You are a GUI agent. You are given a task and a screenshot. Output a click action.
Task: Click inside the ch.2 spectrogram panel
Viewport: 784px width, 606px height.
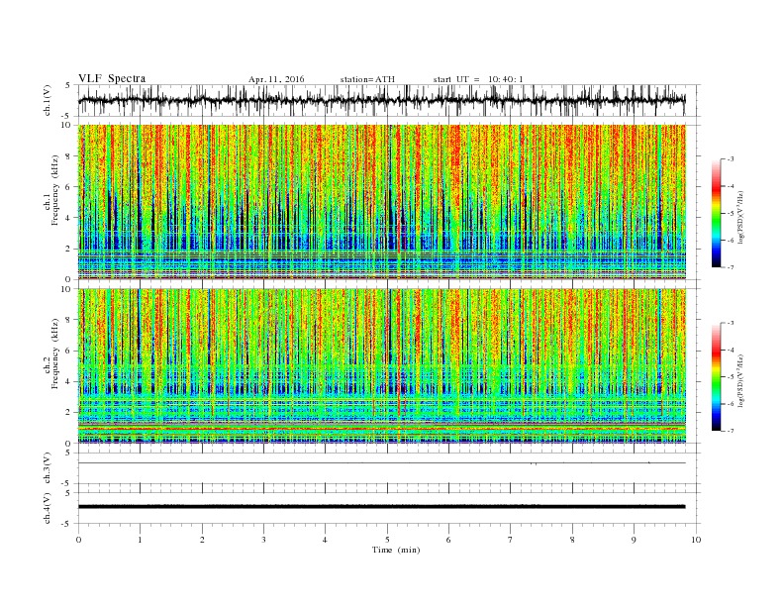click(x=382, y=365)
